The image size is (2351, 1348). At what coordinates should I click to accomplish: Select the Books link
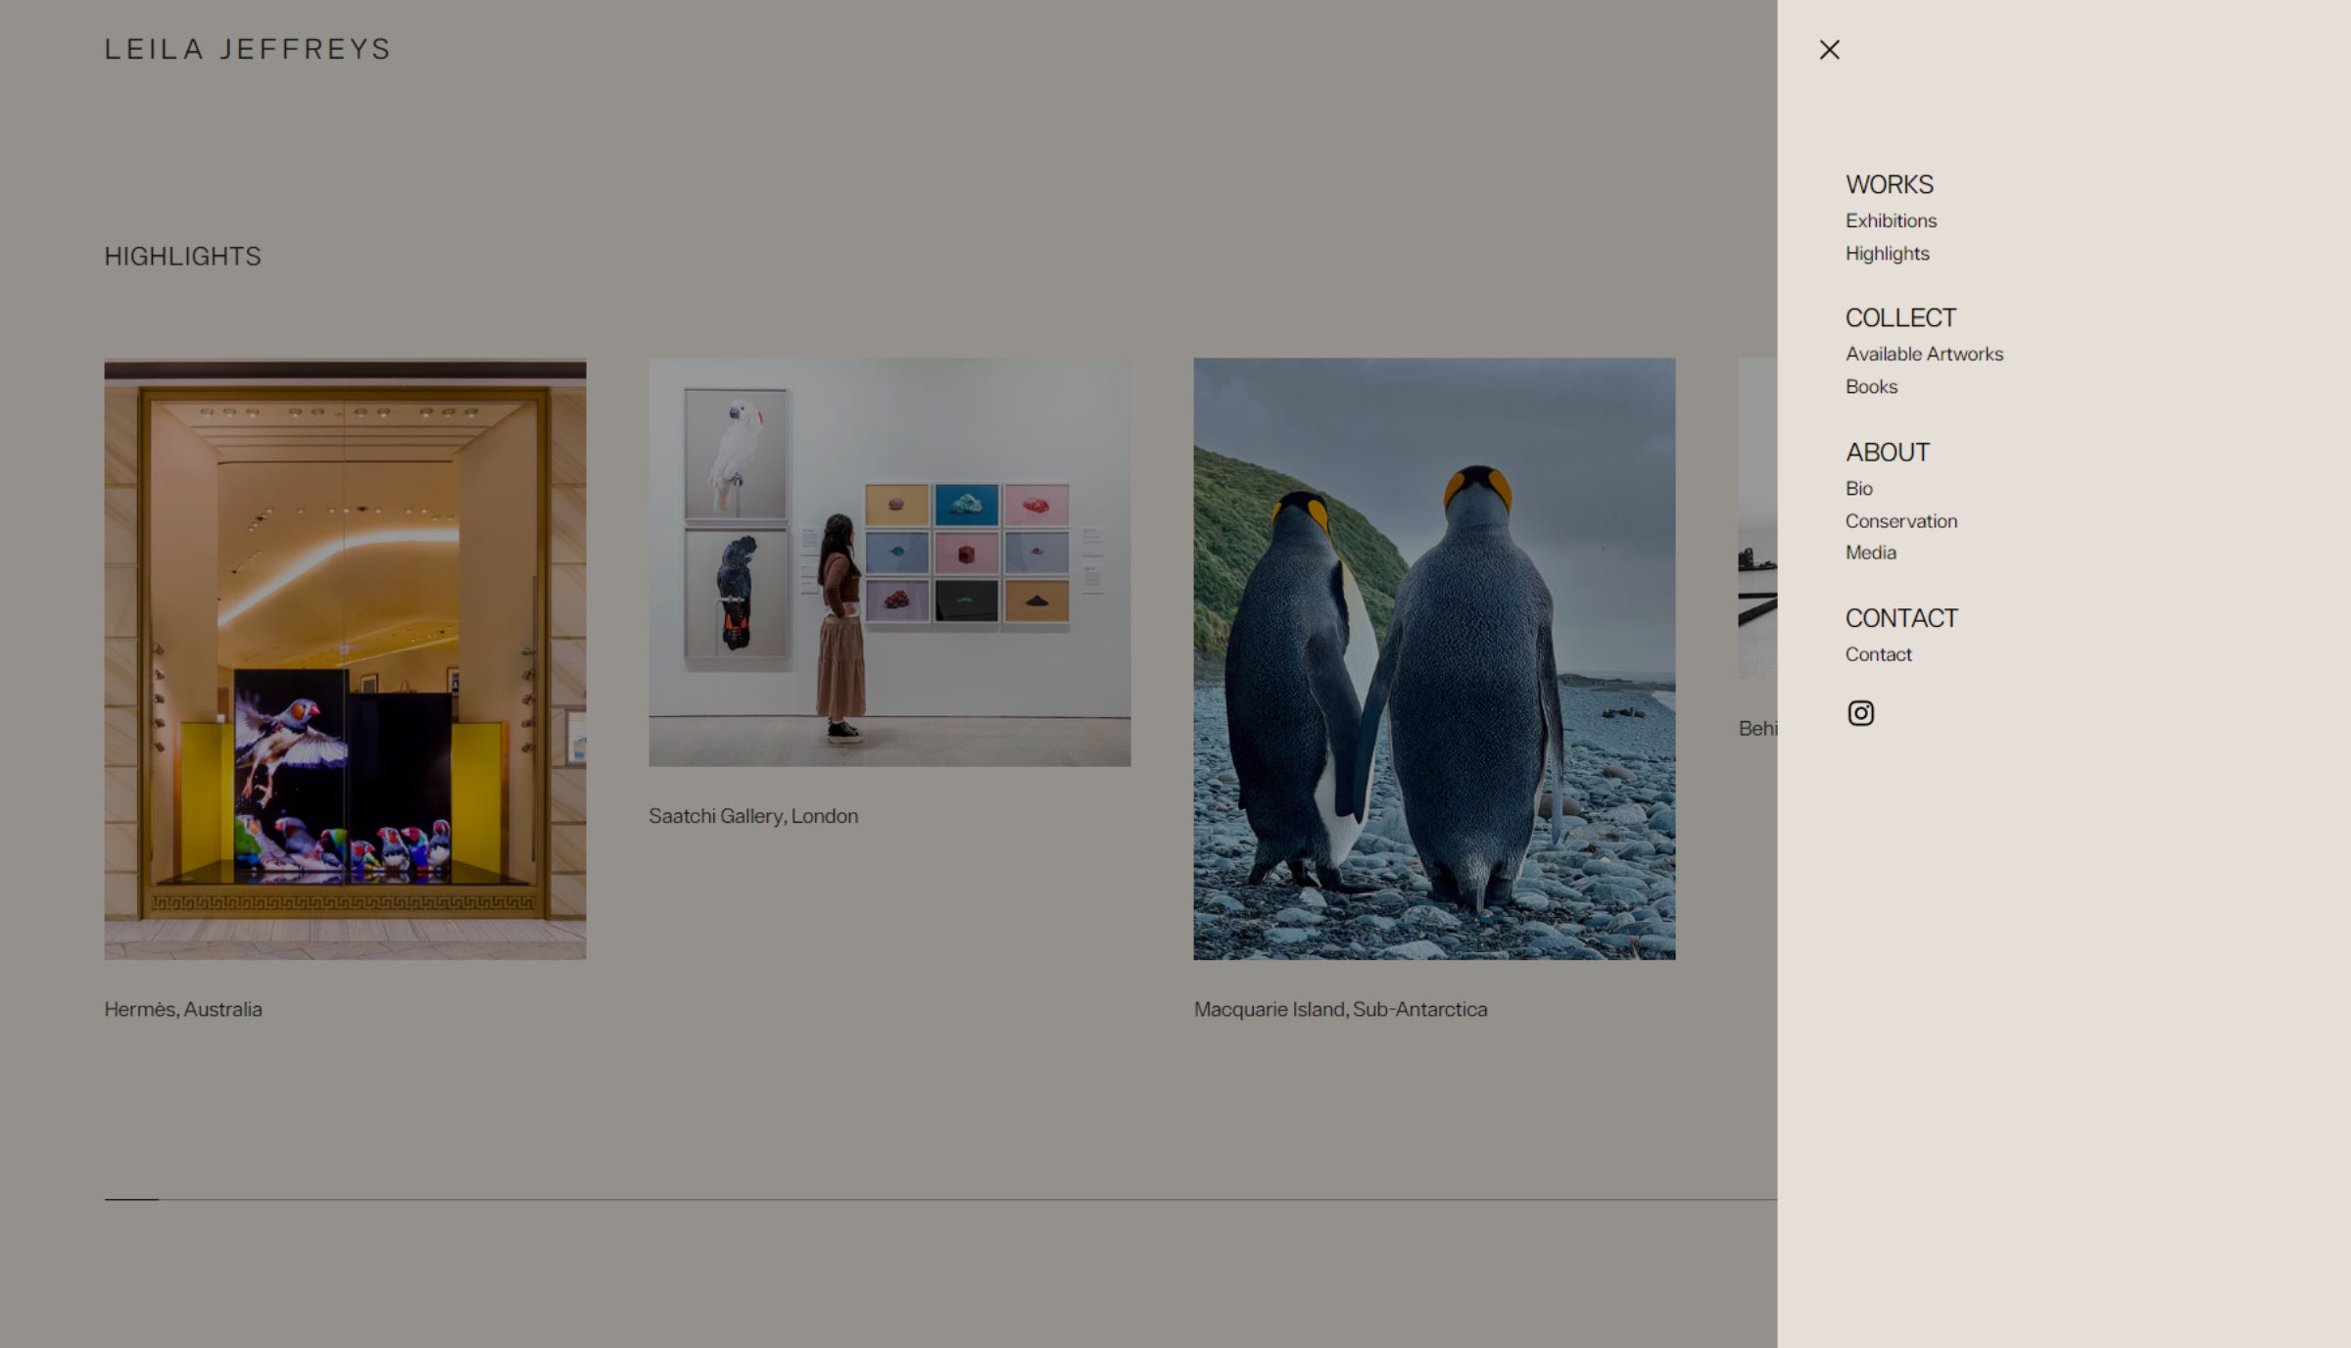pyautogui.click(x=1871, y=387)
